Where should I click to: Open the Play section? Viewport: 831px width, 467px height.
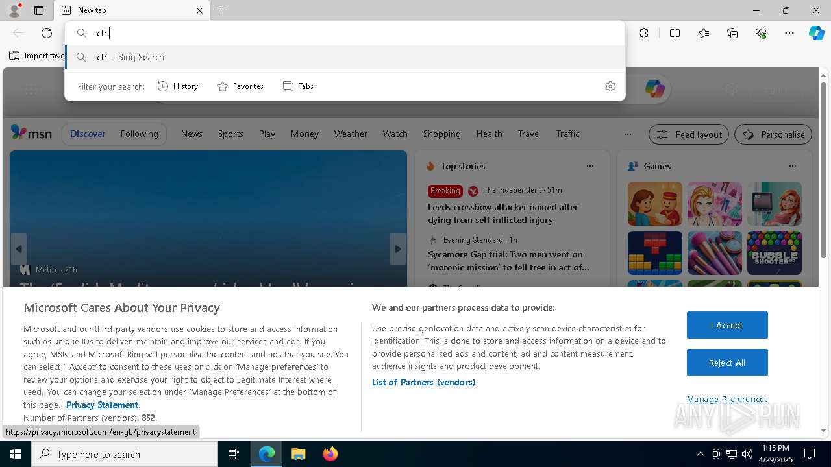click(267, 134)
